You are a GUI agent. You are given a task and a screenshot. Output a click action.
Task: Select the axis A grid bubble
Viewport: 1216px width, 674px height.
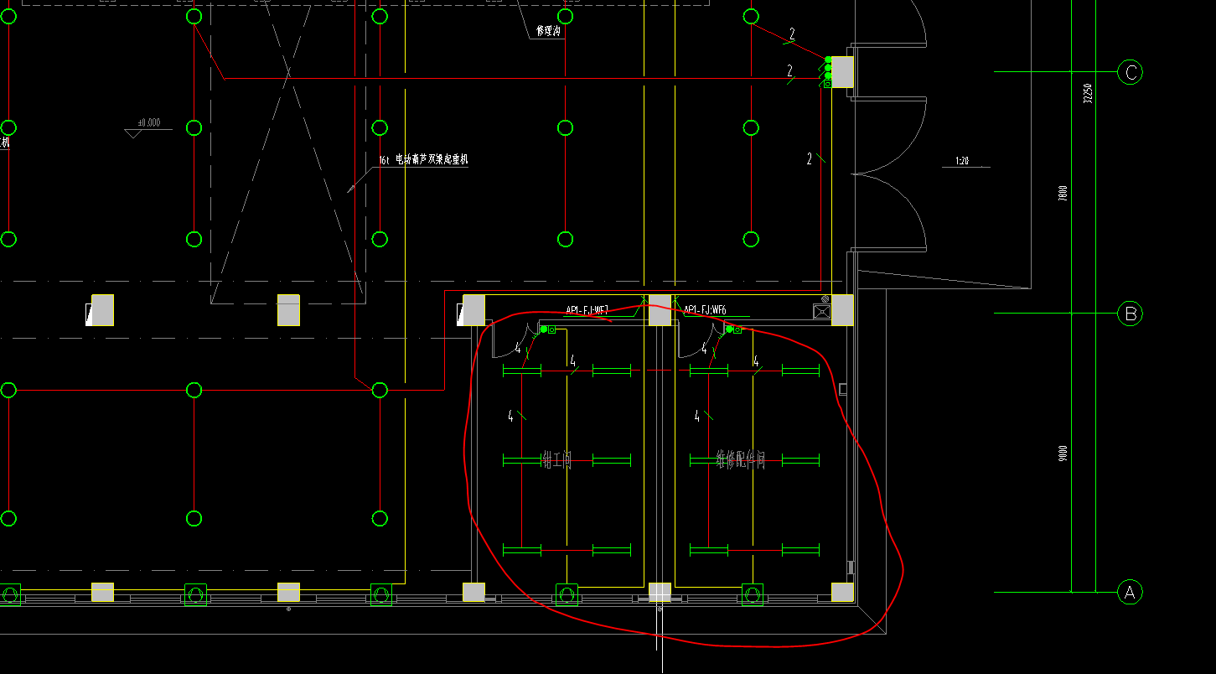point(1130,592)
